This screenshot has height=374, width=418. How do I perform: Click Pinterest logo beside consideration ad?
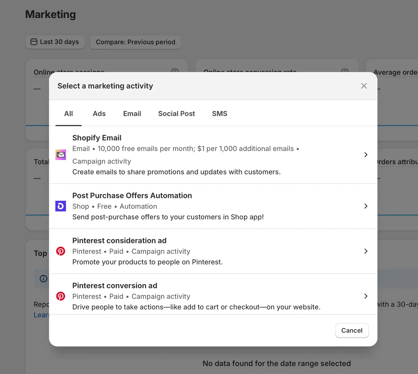pos(61,251)
